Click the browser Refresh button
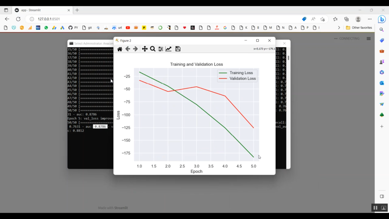Image resolution: width=389 pixels, height=219 pixels. point(18,19)
